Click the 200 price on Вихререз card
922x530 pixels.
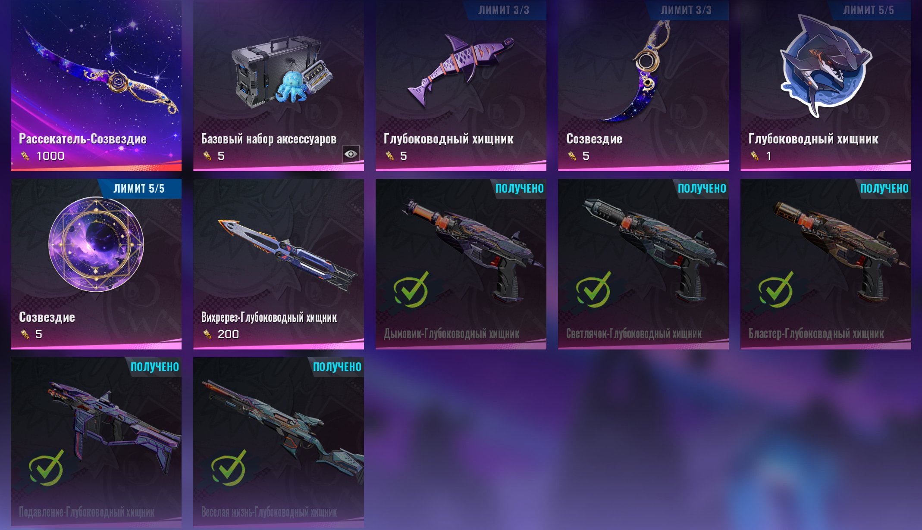pos(228,334)
